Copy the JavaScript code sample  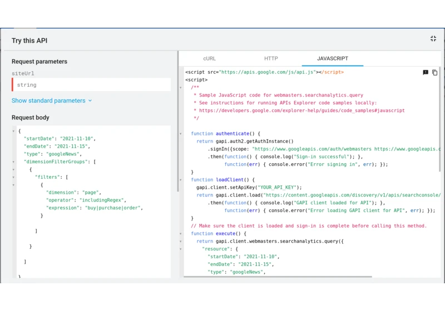click(435, 73)
